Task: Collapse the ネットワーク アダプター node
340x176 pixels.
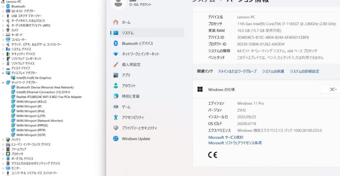Action: tap(3, 82)
